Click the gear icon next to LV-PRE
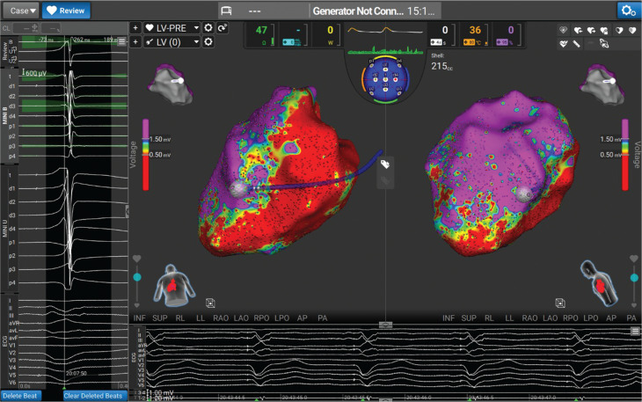642x402 pixels. pyautogui.click(x=208, y=28)
